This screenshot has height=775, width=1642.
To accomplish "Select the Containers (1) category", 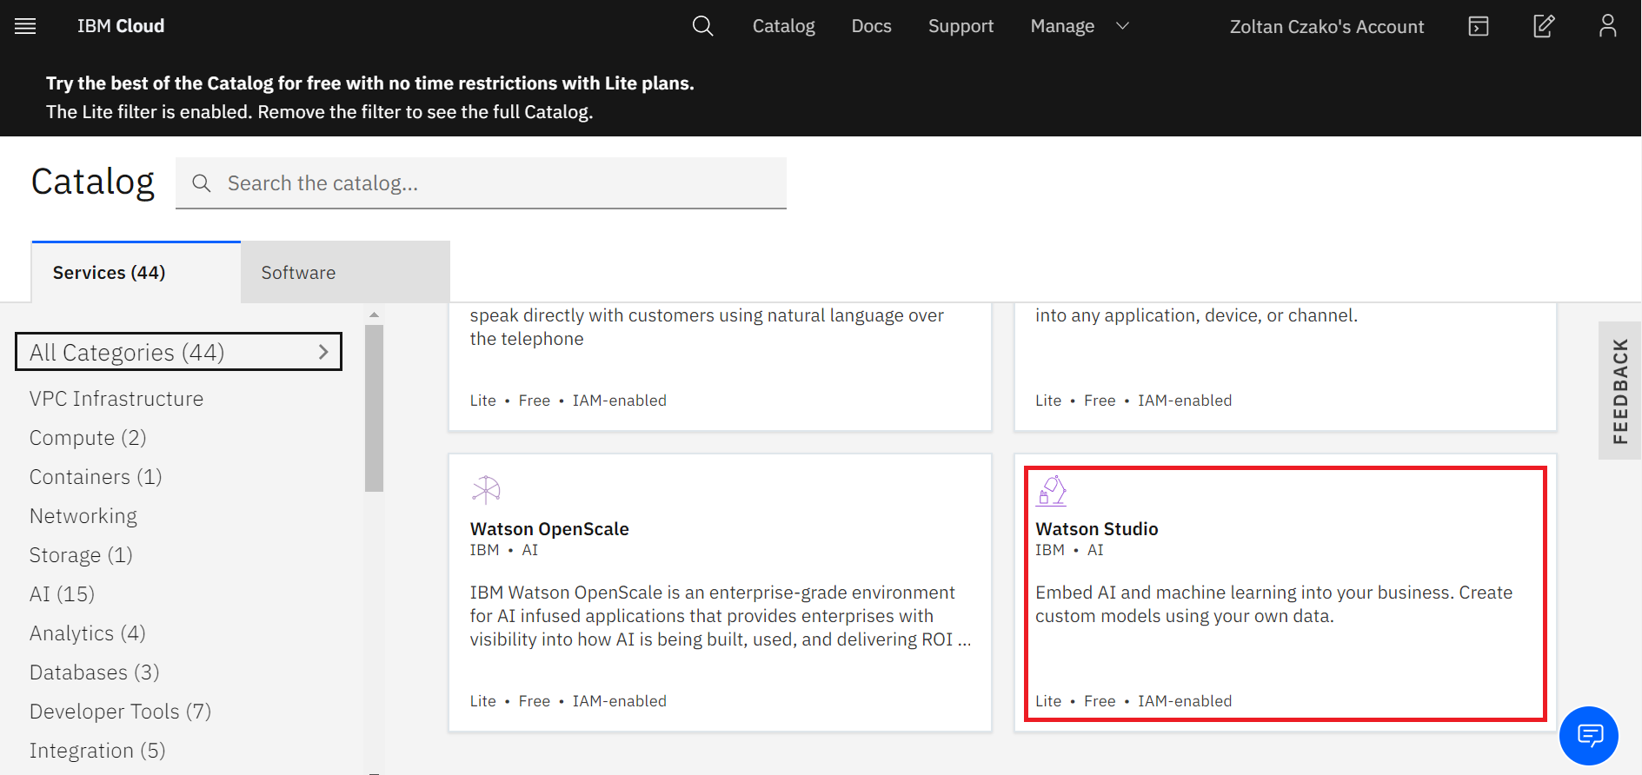I will [96, 477].
